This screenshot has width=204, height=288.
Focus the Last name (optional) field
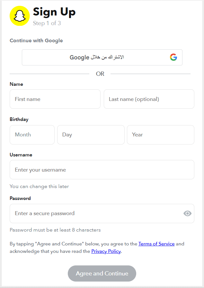click(149, 99)
